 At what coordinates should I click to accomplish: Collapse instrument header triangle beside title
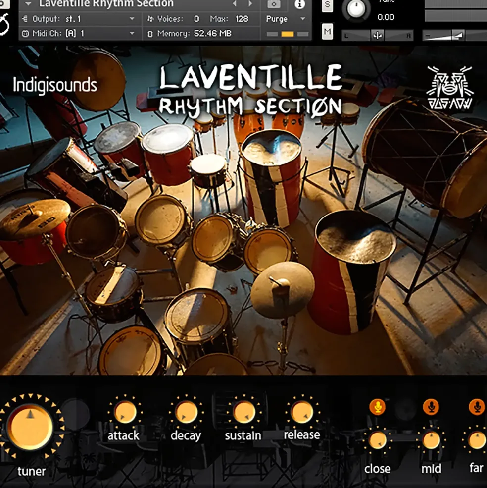point(28,4)
